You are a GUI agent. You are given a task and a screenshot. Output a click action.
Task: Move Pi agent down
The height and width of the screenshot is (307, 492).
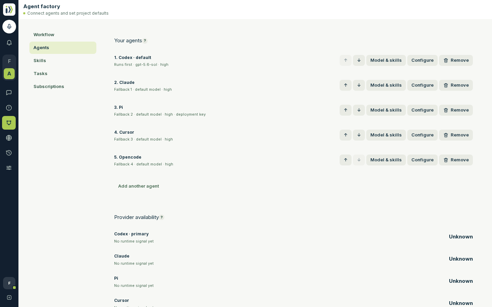click(359, 110)
